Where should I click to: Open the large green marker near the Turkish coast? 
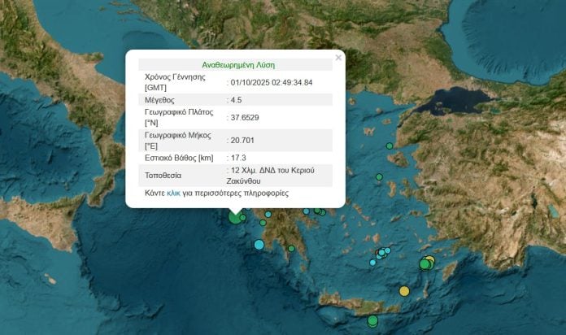click(424, 263)
